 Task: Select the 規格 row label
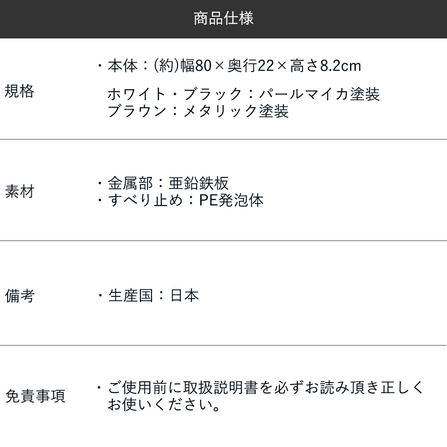tap(19, 92)
